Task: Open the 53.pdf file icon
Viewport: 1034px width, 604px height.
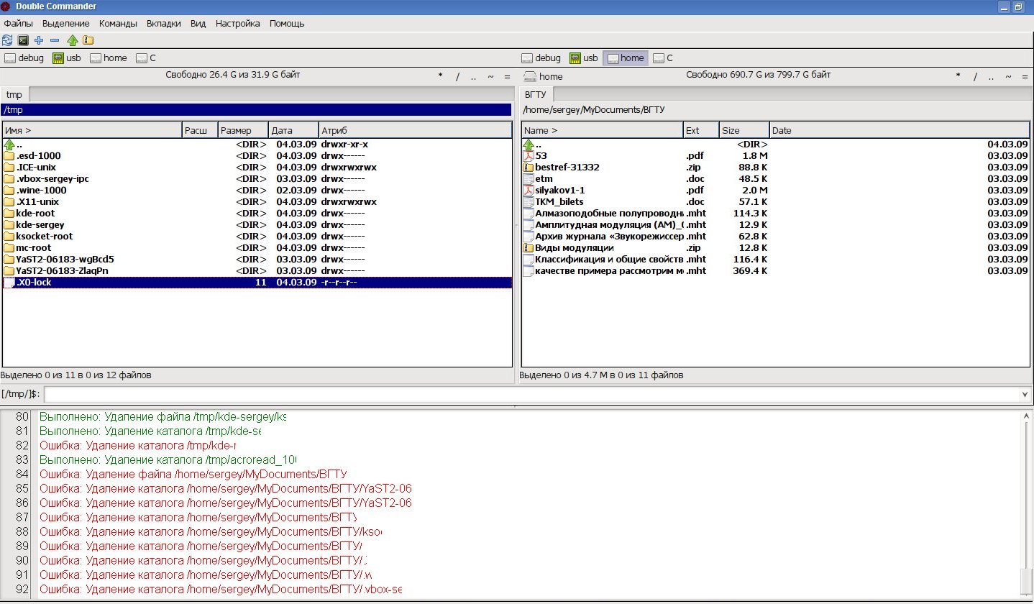Action: click(x=529, y=156)
